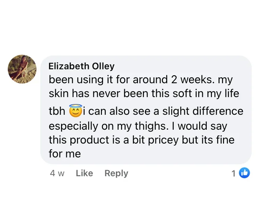Reply to Elizabeth Olley's comment

[x=116, y=173]
